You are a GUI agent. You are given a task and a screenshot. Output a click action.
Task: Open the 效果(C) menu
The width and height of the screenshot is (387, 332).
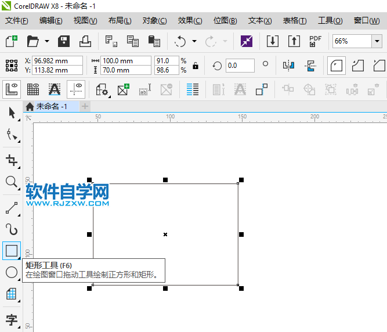point(190,20)
